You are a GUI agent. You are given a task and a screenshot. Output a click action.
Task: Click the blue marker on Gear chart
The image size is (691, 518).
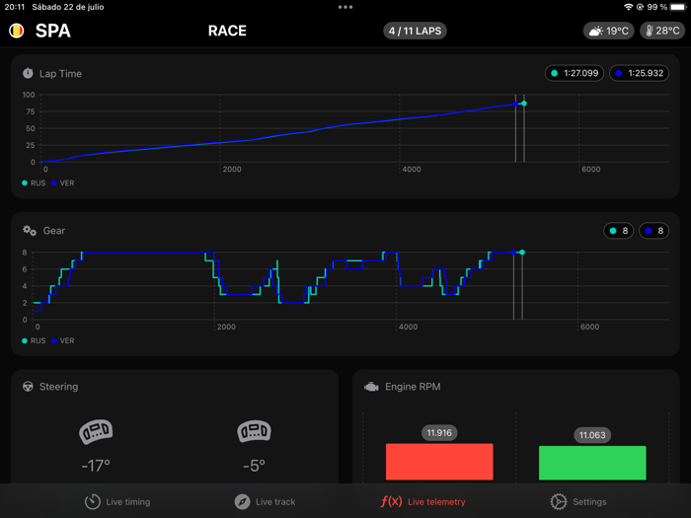[x=513, y=253]
